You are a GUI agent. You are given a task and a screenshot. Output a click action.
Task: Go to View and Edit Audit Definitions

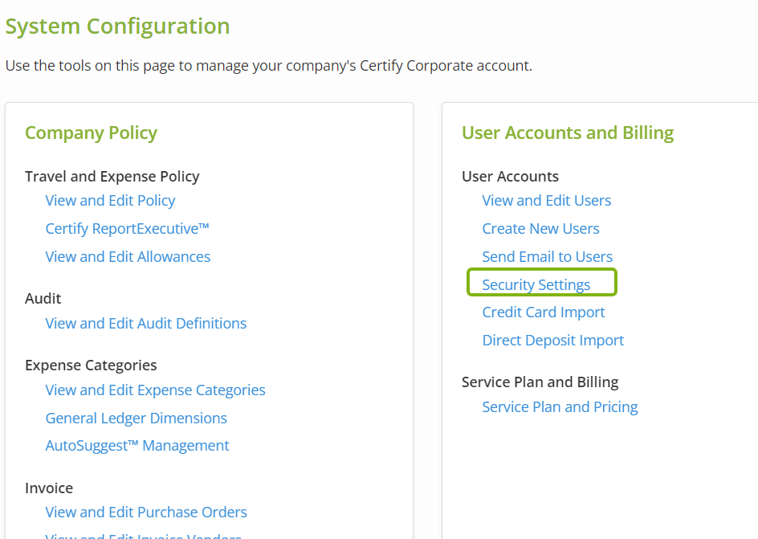[x=145, y=324]
